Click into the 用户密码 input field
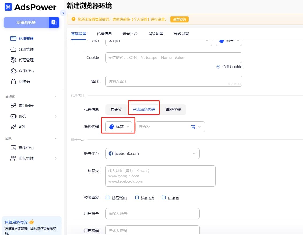Screen dimensions: 303x235 click(152, 230)
